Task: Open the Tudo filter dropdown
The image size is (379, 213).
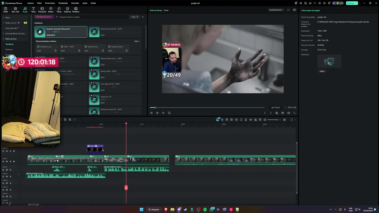Action: coord(134,17)
